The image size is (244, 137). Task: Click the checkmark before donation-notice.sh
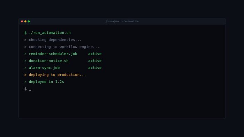[x=25, y=61]
